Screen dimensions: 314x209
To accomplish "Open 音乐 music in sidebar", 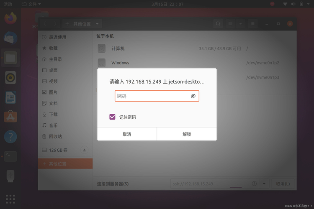I will tap(65, 125).
